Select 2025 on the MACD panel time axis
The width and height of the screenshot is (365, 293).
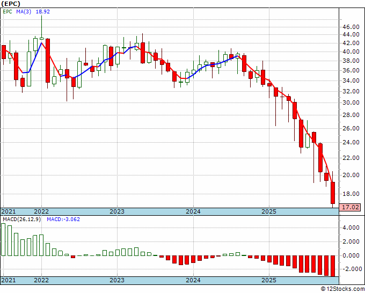coord(269,280)
